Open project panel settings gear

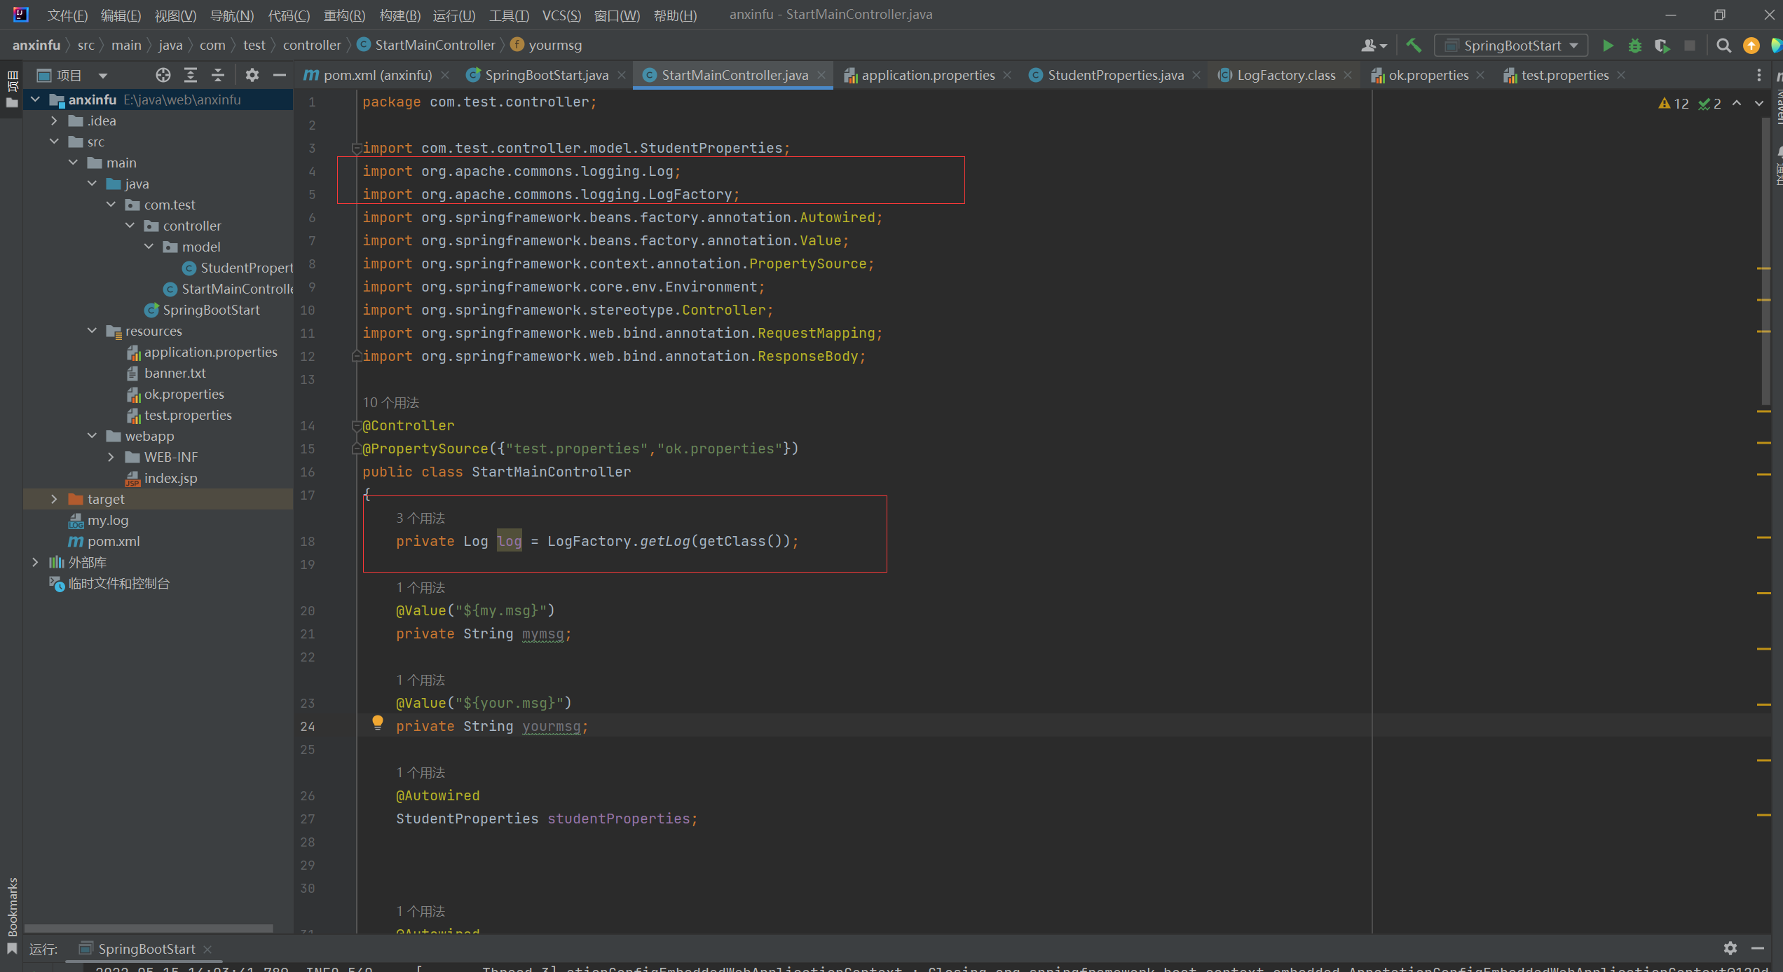[x=252, y=75]
